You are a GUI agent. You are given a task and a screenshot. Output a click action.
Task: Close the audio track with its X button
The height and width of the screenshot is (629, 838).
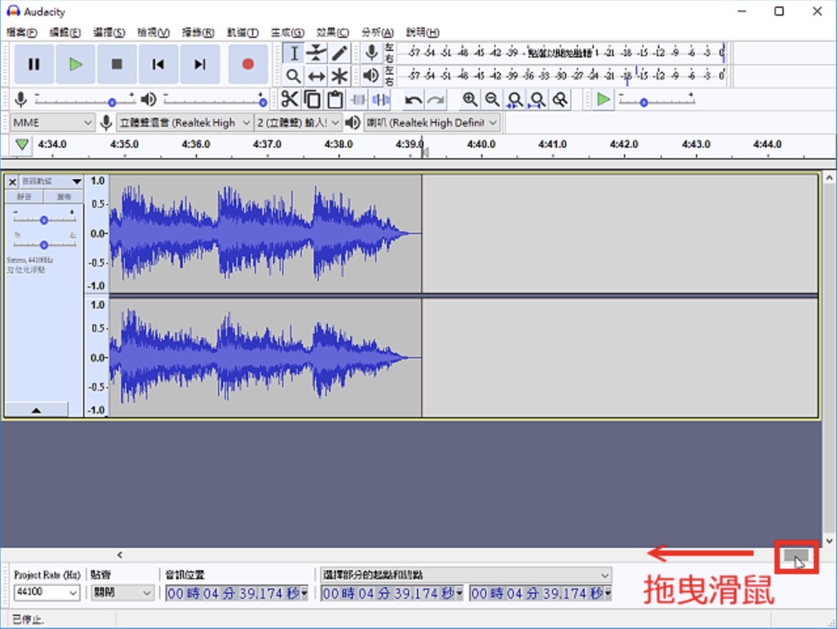pyautogui.click(x=12, y=182)
